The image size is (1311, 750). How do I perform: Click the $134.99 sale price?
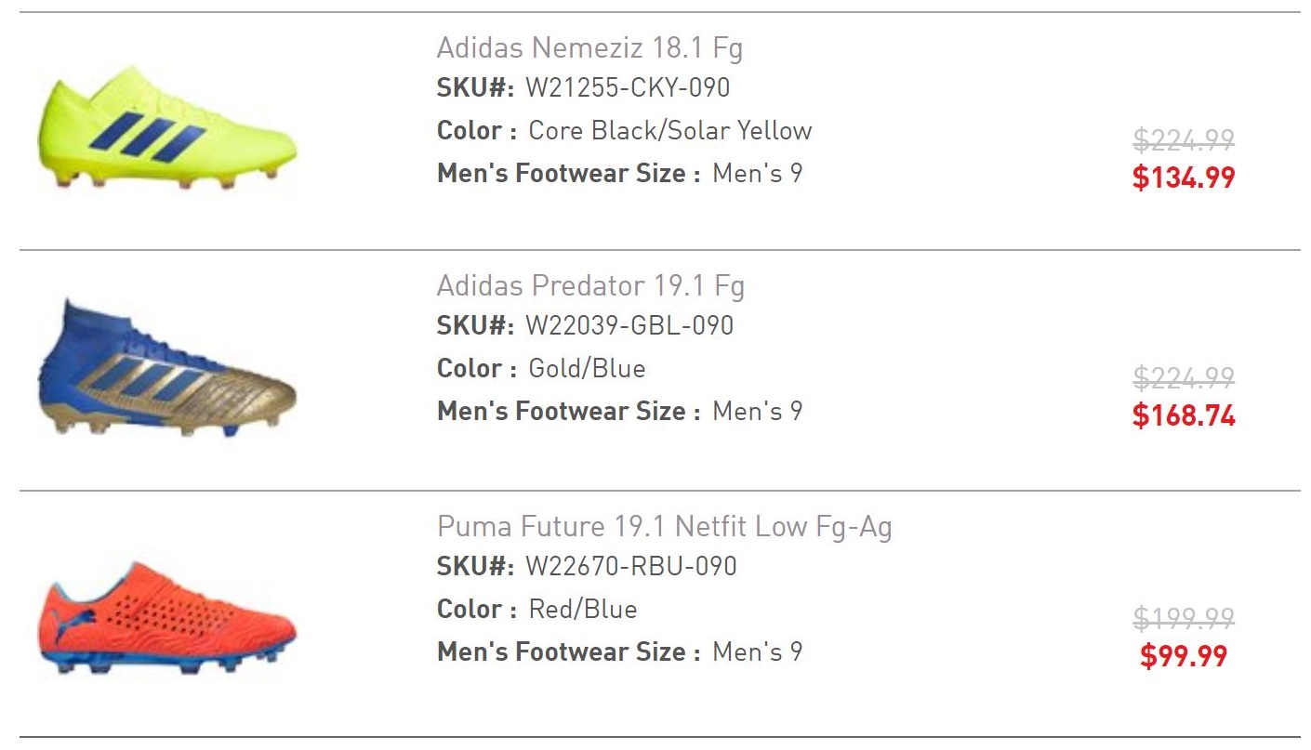point(1183,177)
